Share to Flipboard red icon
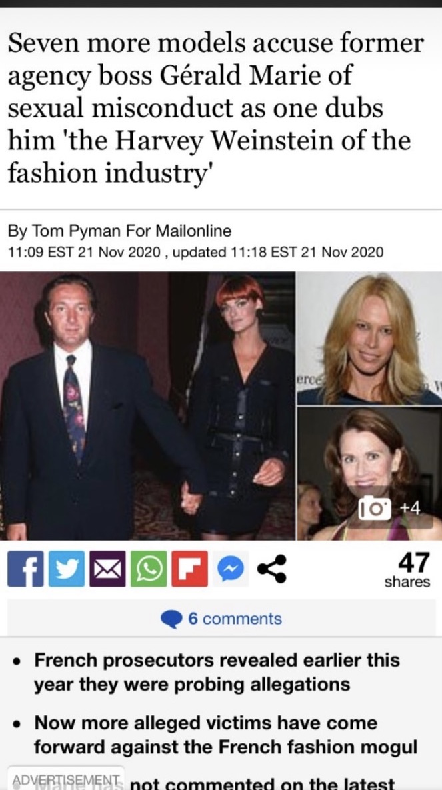This screenshot has width=442, height=790. 189,569
